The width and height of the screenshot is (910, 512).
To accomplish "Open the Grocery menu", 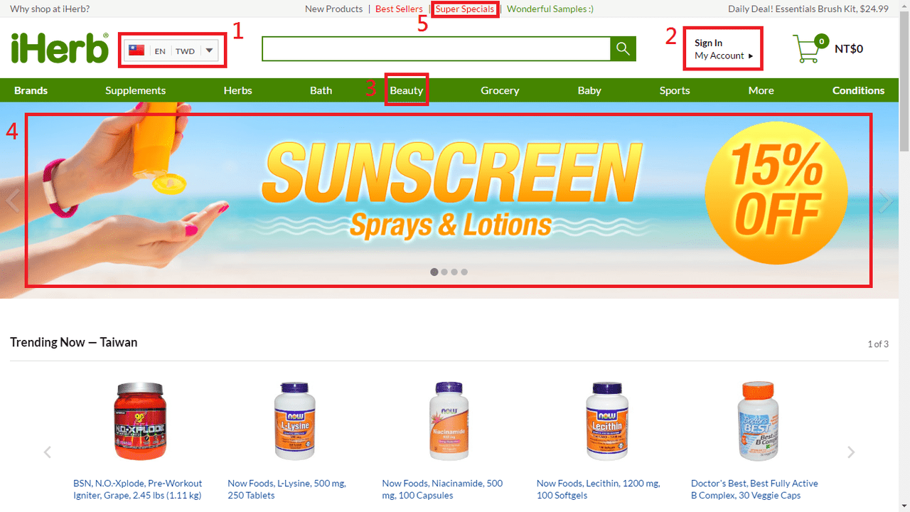I will [500, 90].
